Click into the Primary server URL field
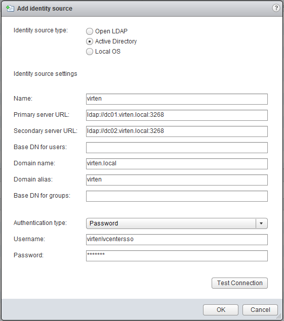Viewport: 284px width, 321px height. pos(177,115)
